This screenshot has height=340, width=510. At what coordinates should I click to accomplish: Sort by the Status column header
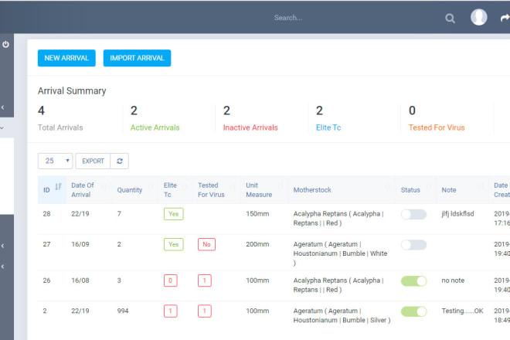416,189
